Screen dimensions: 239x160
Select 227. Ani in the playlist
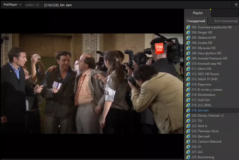coord(212,152)
